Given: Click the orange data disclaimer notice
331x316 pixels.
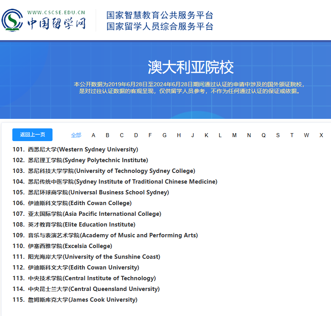Looking at the screenshot, I should (189, 88).
